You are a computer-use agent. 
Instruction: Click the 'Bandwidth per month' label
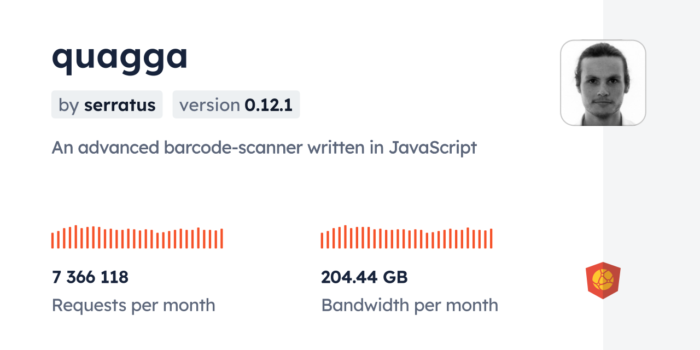coord(410,305)
